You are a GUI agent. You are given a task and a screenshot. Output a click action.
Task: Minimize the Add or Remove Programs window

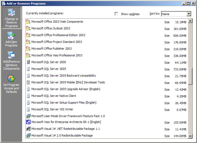[x=184, y=4]
